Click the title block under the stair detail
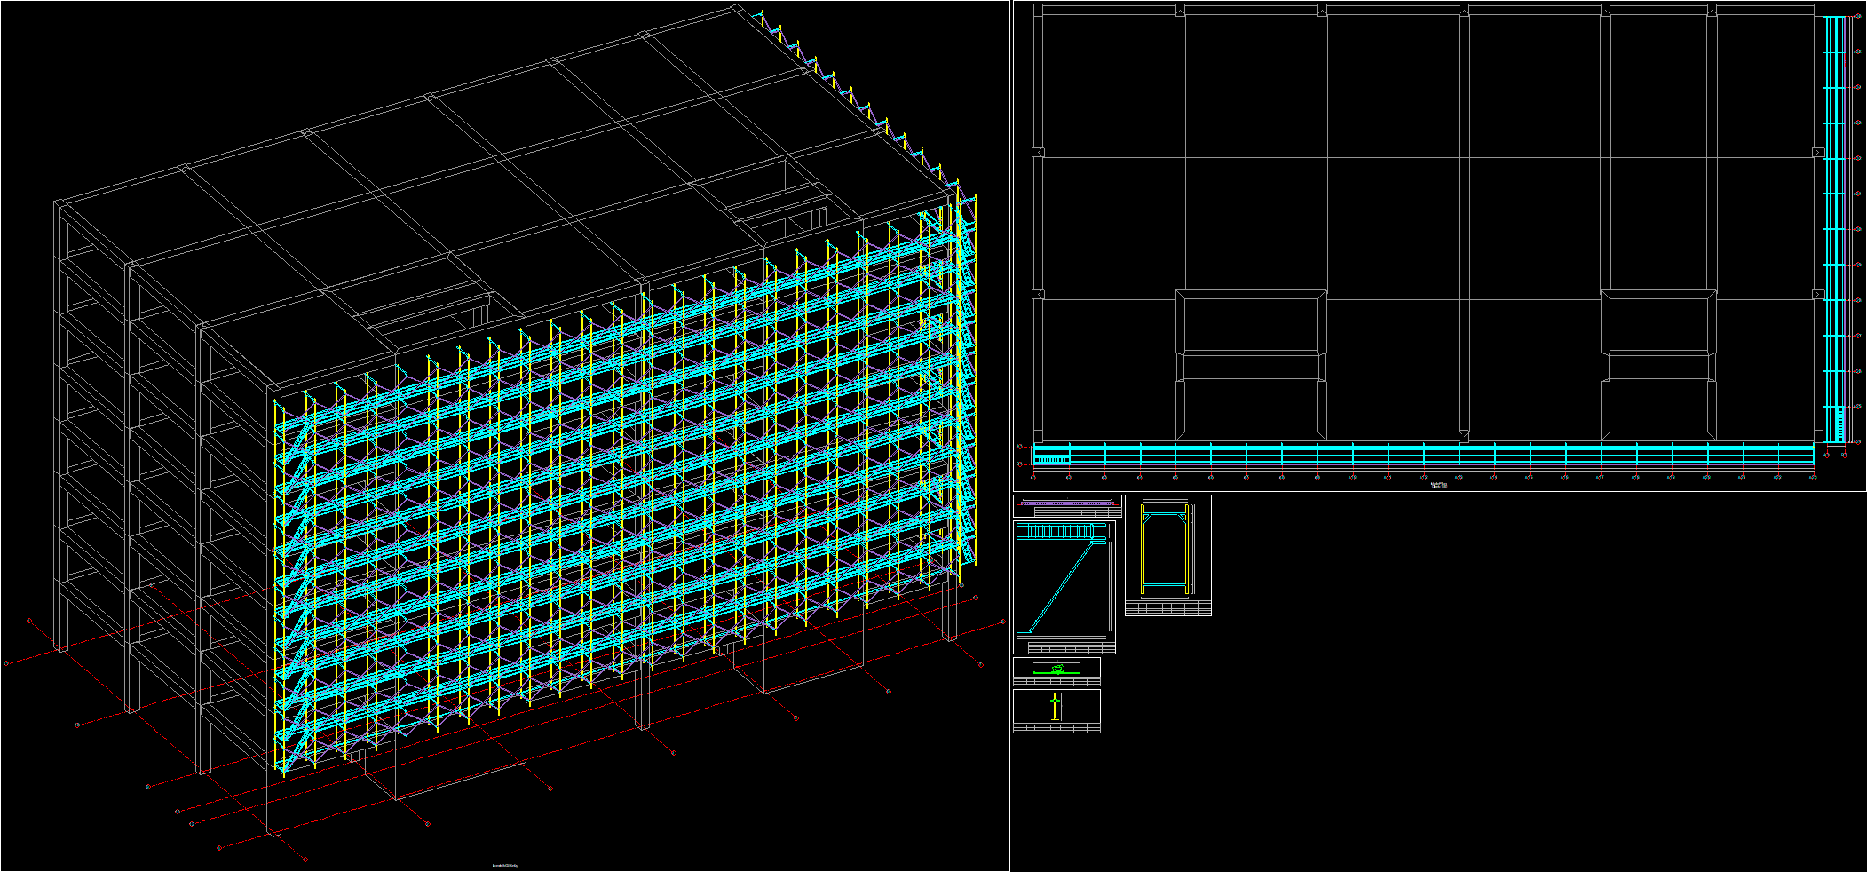This screenshot has height=872, width=1867. click(1071, 648)
